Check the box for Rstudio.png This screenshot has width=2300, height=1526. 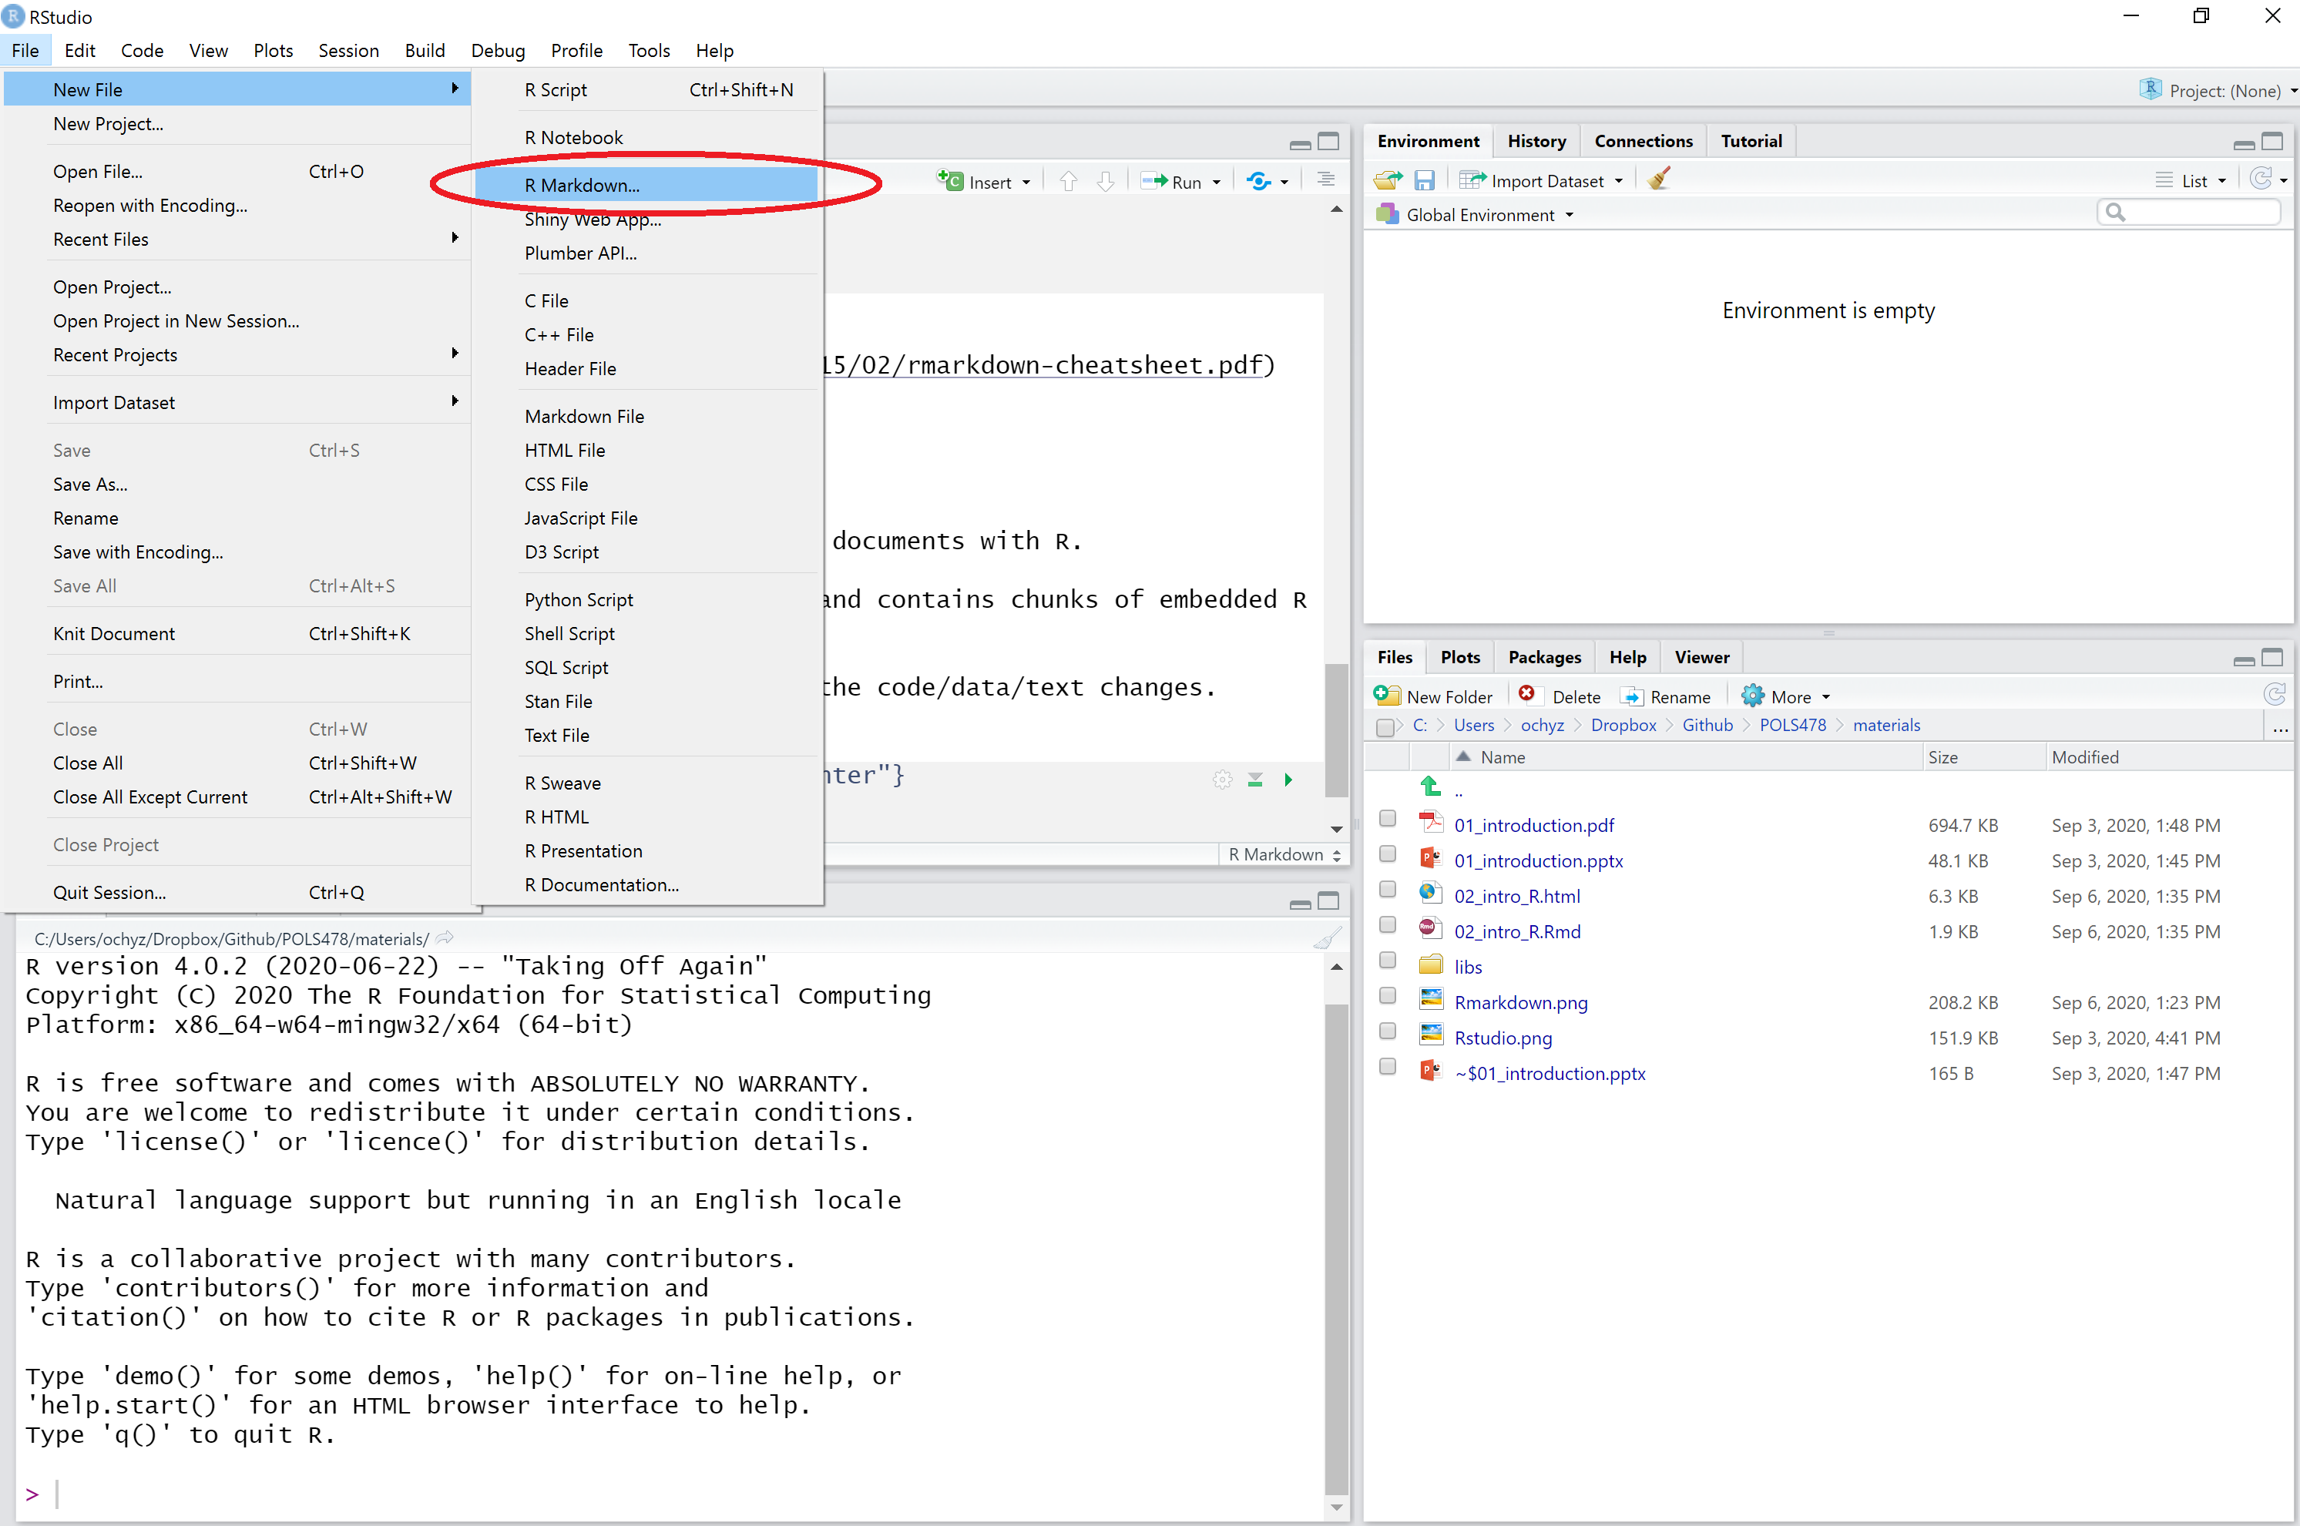[1388, 1031]
